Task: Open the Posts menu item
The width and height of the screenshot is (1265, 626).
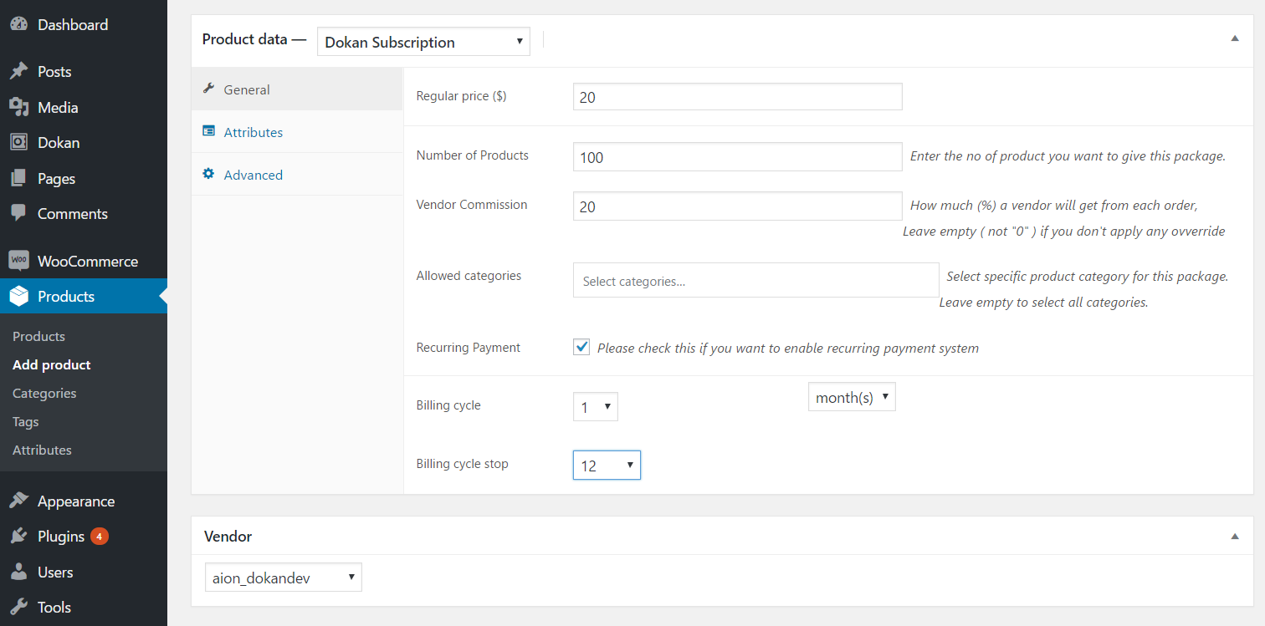Action: click(x=84, y=72)
